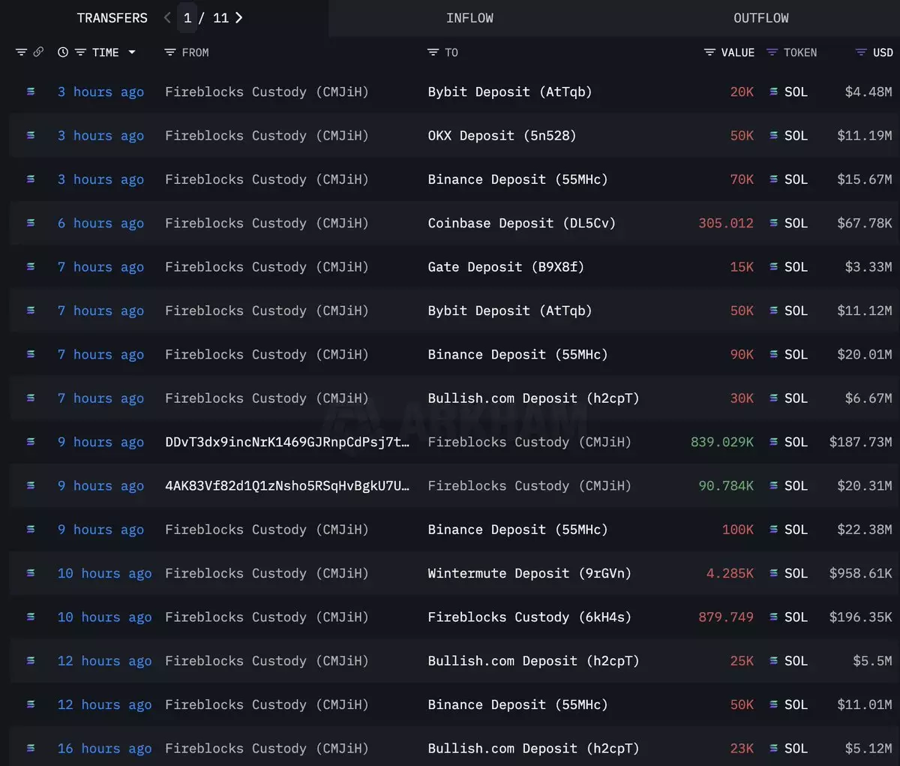Open Fireblocks Custody sender in OKX Deposit row

267,135
